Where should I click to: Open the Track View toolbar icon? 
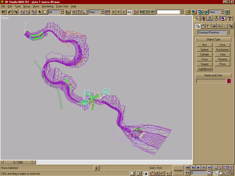(x=188, y=12)
